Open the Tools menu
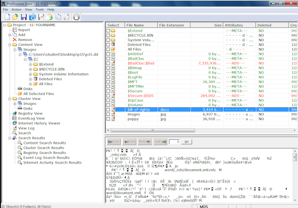 pyautogui.click(x=40, y=9)
